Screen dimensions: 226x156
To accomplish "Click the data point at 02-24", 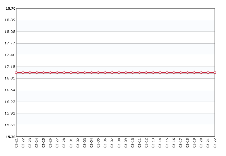I will pyautogui.click(x=37, y=73).
